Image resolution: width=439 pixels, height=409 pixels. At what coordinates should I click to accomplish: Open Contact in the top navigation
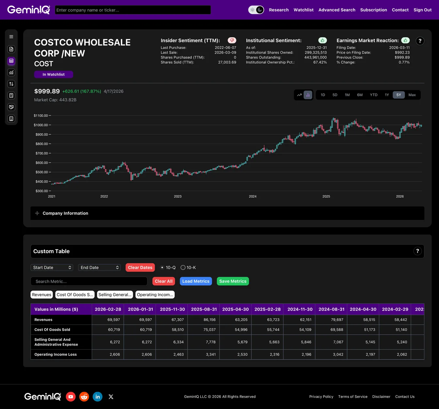coord(400,10)
